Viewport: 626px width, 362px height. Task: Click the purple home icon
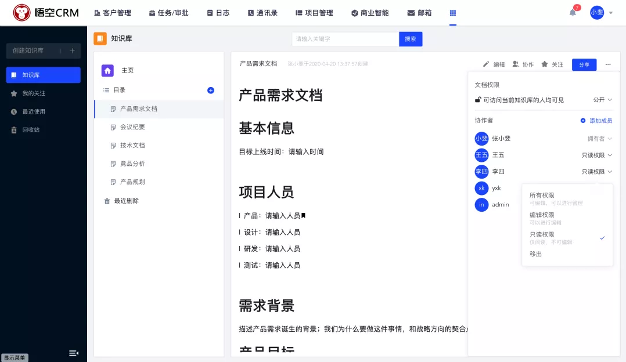pos(107,71)
